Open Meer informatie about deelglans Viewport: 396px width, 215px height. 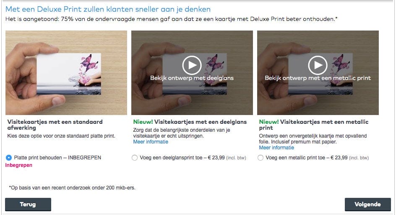[151, 142]
